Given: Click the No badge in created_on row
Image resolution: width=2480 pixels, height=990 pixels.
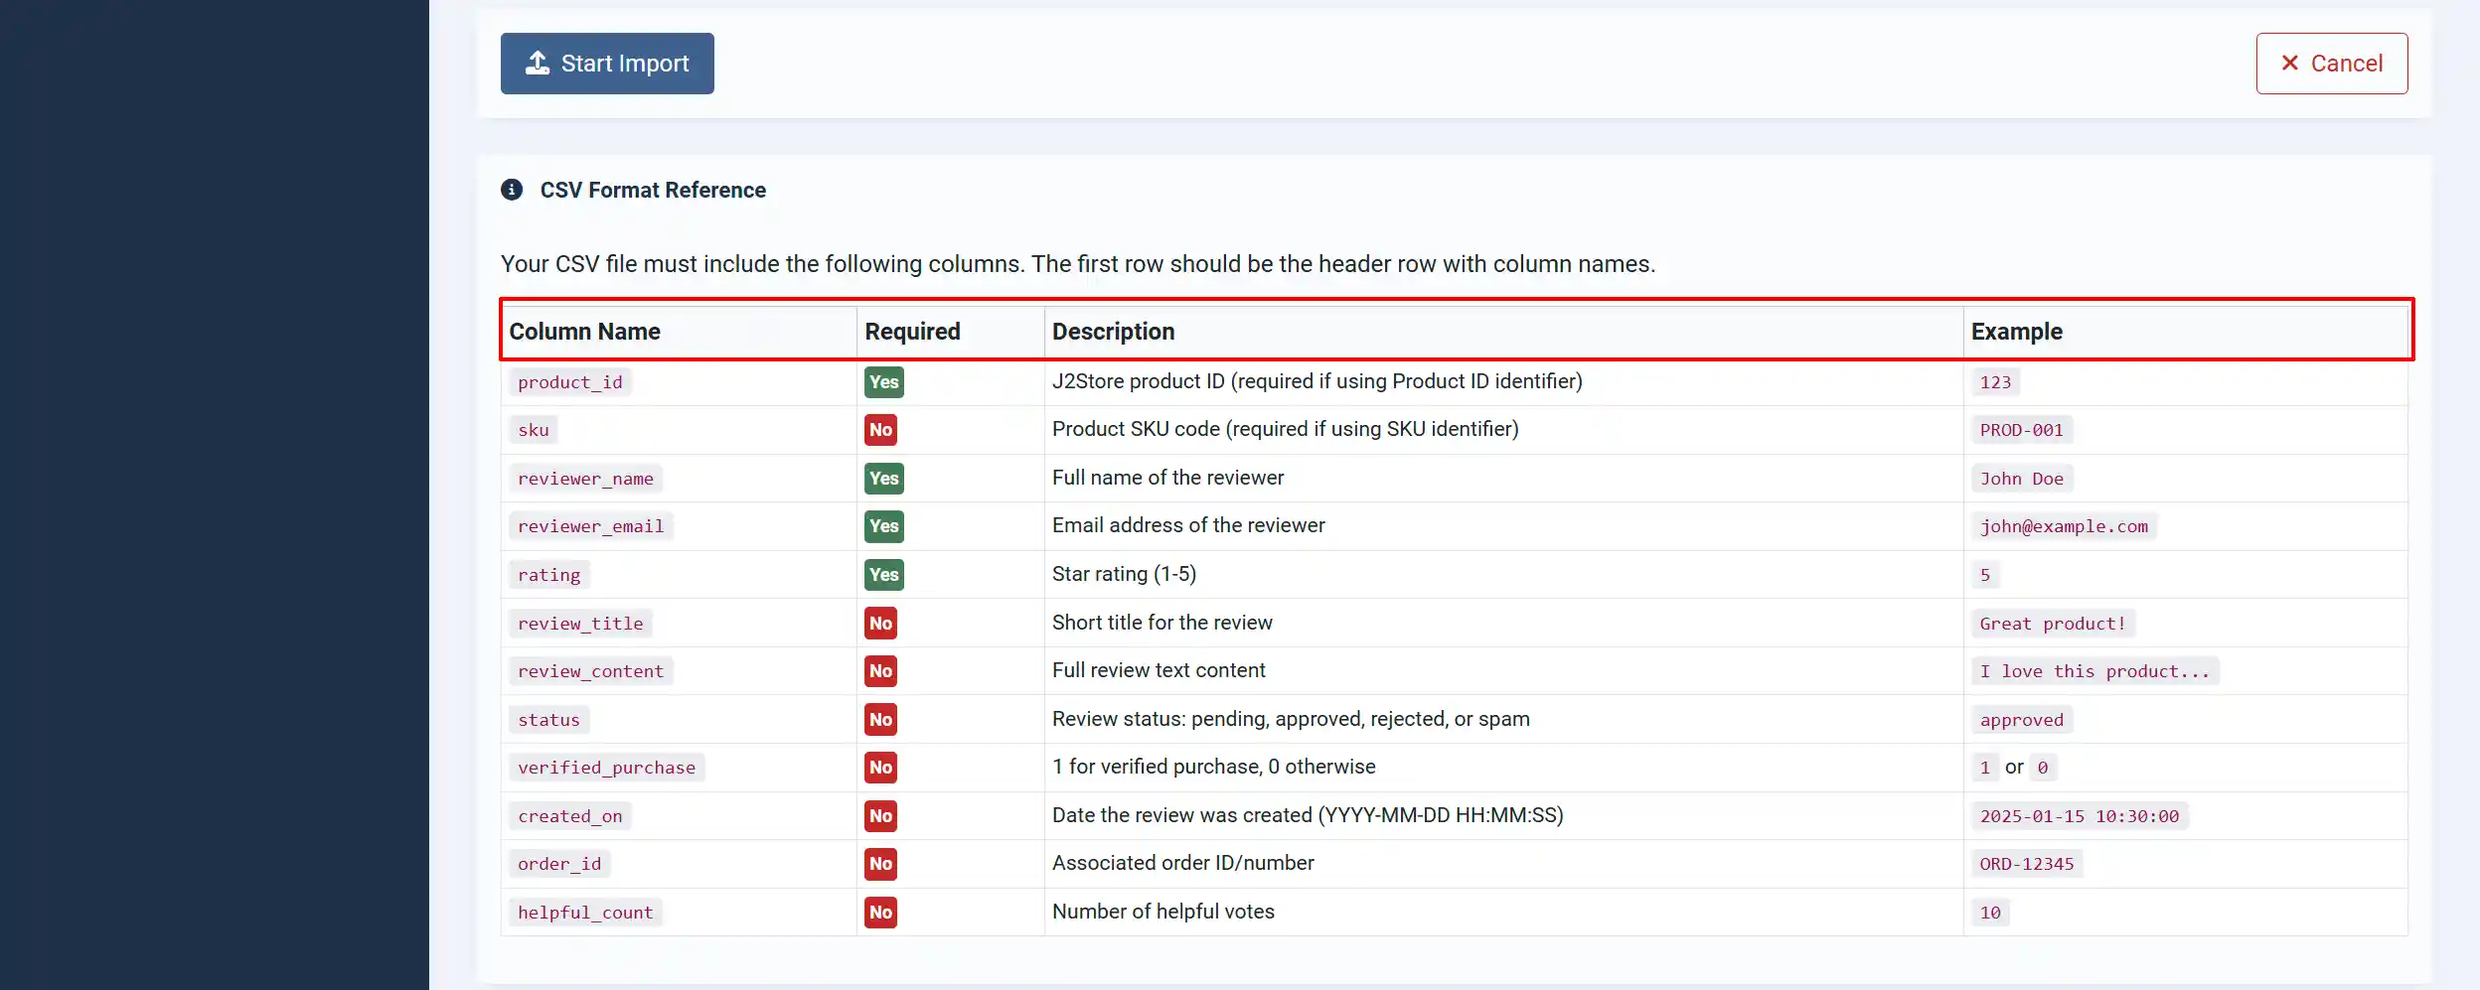Looking at the screenshot, I should pos(881,816).
